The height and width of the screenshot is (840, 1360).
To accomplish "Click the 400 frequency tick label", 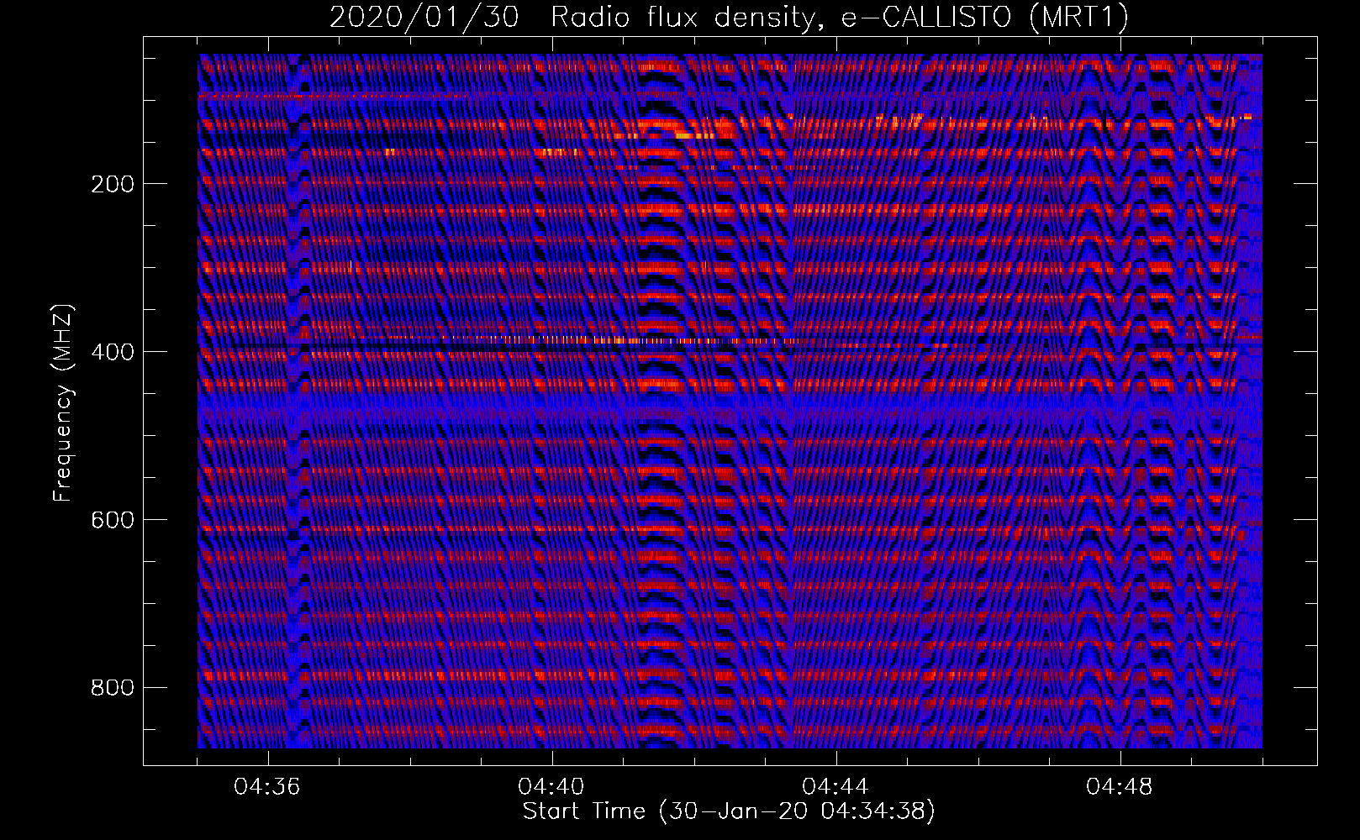I will pos(113,352).
